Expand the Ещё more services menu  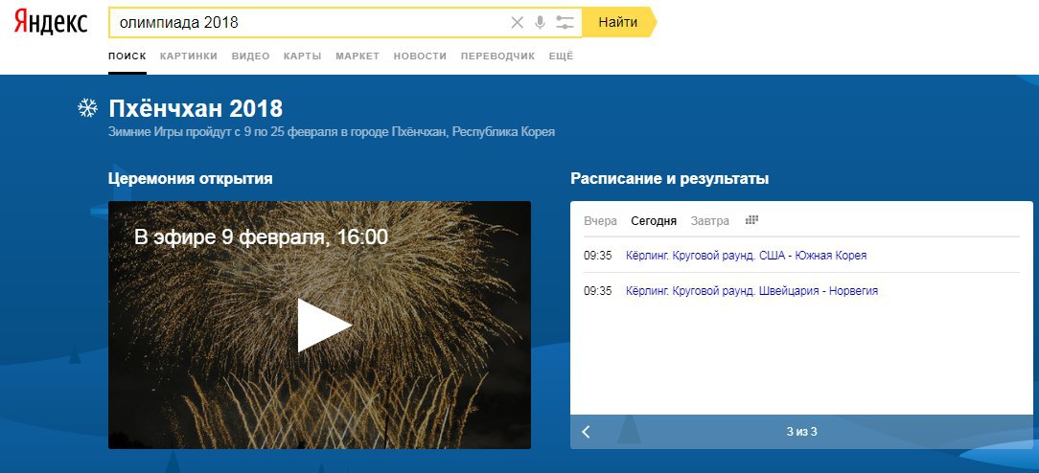(x=562, y=56)
